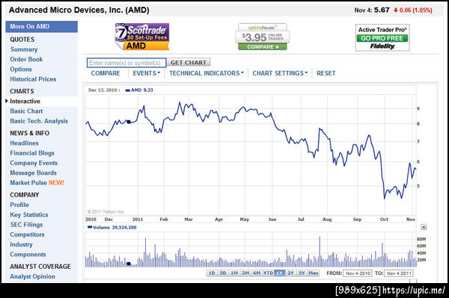Select the 3M time range

click(245, 273)
